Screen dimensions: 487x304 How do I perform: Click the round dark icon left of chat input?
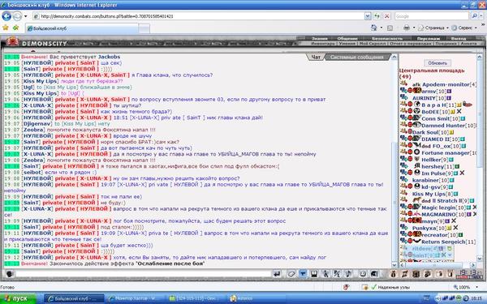click(x=10, y=274)
